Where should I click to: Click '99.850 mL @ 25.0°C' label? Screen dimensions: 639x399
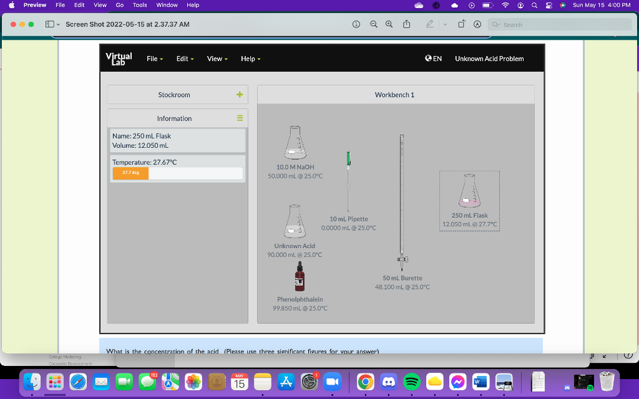300,308
